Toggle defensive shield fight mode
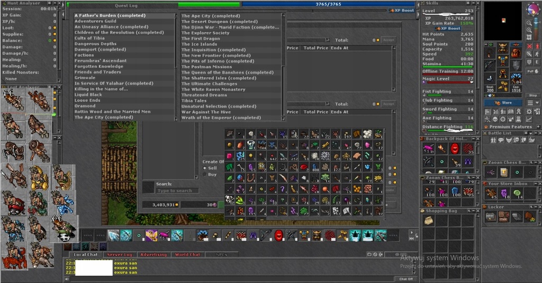The width and height of the screenshot is (542, 283). coord(529,62)
